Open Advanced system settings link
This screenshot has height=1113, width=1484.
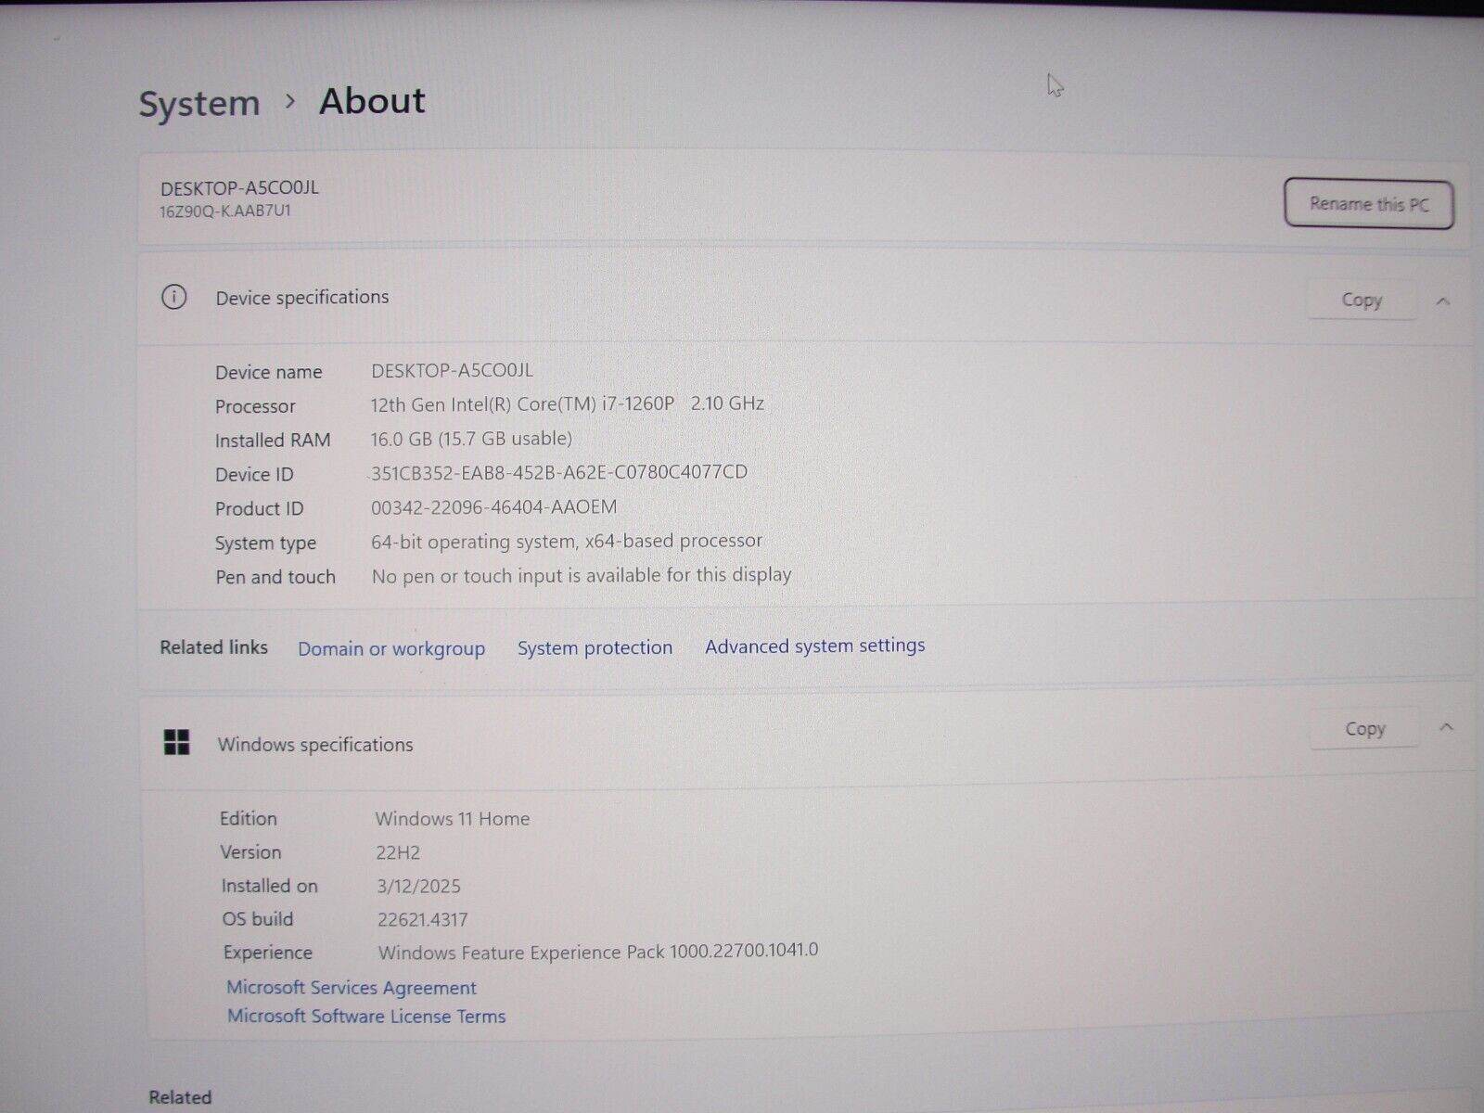(x=814, y=646)
